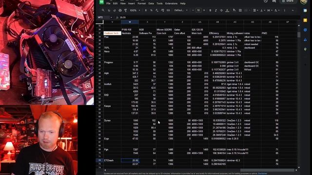Open the text rotation dropdown
Viewport: 312px width, 175px height.
click(277, 10)
